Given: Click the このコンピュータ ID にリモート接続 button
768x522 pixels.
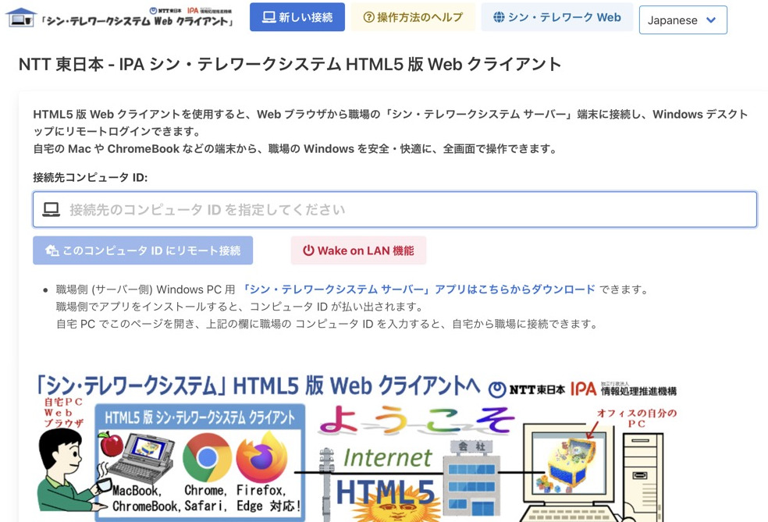Looking at the screenshot, I should [143, 250].
